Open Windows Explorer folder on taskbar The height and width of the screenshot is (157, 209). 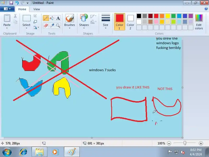pyautogui.click(x=39, y=152)
